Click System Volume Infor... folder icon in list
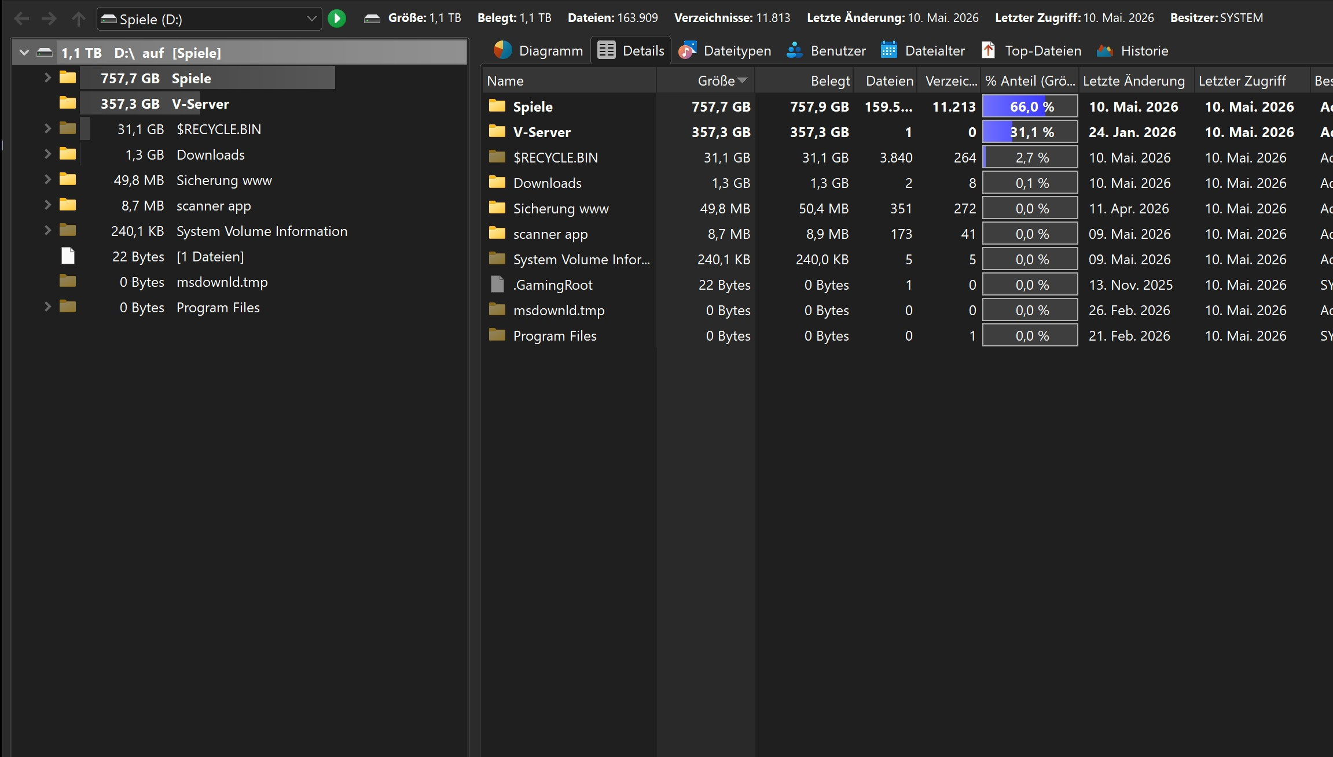Viewport: 1333px width, 757px height. pos(497,259)
